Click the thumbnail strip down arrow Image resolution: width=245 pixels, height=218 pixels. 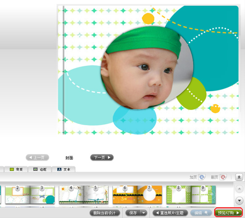pyautogui.click(x=239, y=200)
